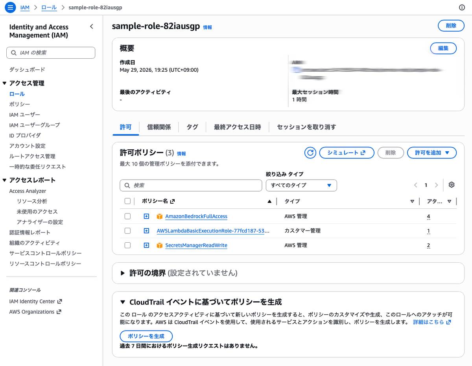Open the table preferences gear icon
Screen dimensions: 472x366
tap(452, 185)
